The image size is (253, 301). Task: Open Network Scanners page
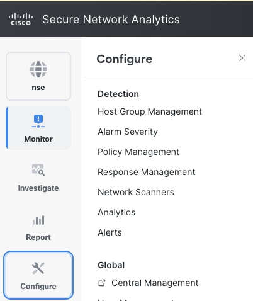(x=136, y=192)
